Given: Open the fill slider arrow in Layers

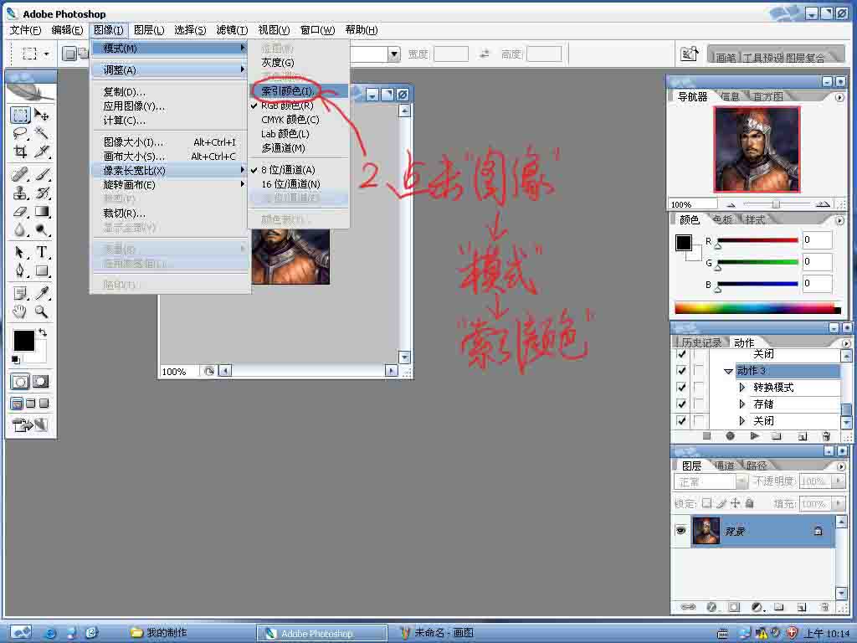Looking at the screenshot, I should click(839, 503).
